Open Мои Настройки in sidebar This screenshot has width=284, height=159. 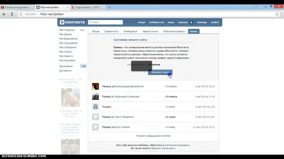pyautogui.click(x=67, y=61)
